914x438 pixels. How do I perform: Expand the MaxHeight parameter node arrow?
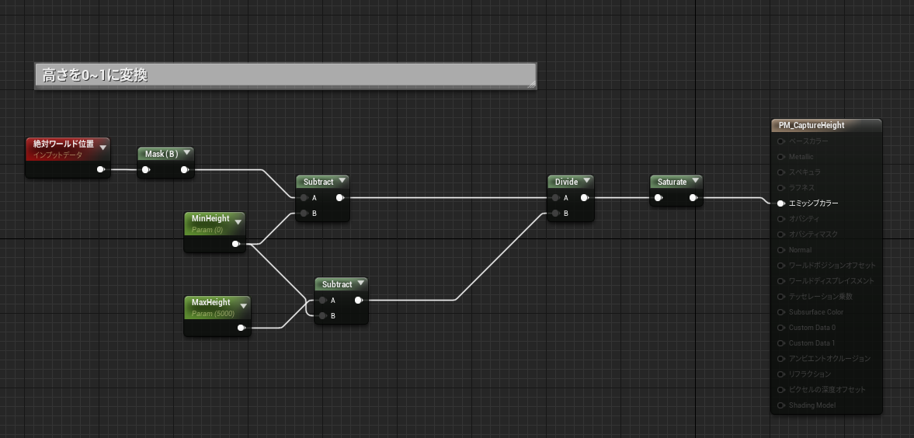(x=244, y=306)
